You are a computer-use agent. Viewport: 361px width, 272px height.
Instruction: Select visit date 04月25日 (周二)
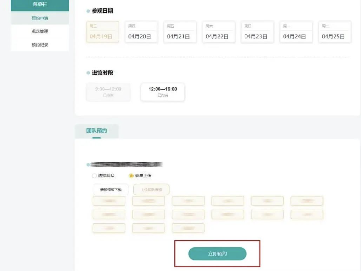pos(335,32)
